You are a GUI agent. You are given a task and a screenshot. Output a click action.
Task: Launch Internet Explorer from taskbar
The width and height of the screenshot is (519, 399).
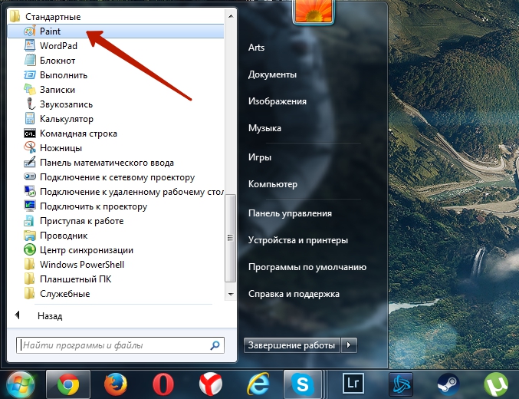(258, 385)
